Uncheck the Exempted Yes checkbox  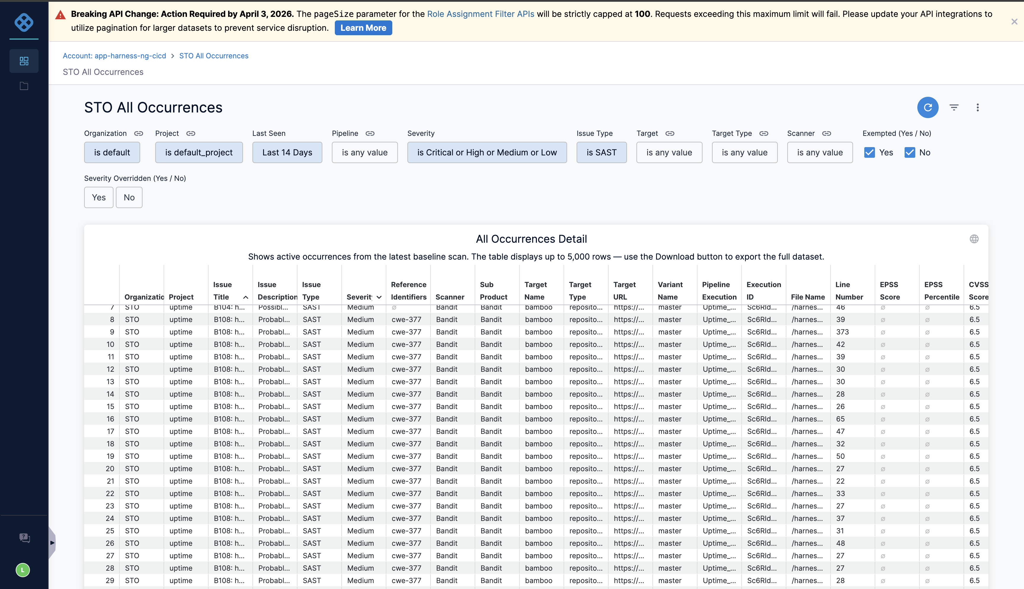coord(869,152)
